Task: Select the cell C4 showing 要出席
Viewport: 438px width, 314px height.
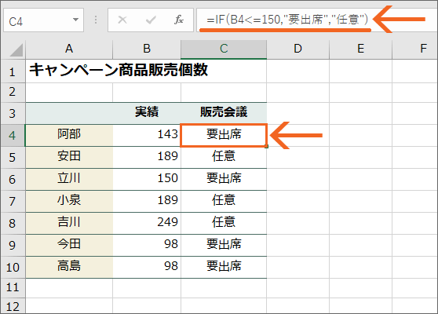Action: (x=224, y=136)
